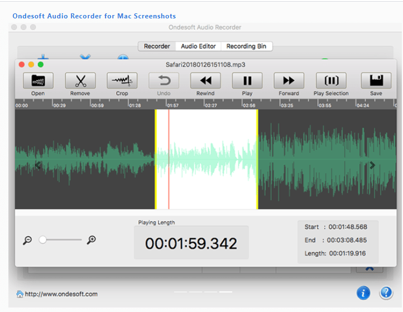Click the blue help question icon

point(386,292)
